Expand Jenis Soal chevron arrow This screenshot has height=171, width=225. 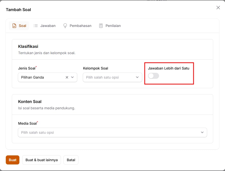pyautogui.click(x=72, y=77)
